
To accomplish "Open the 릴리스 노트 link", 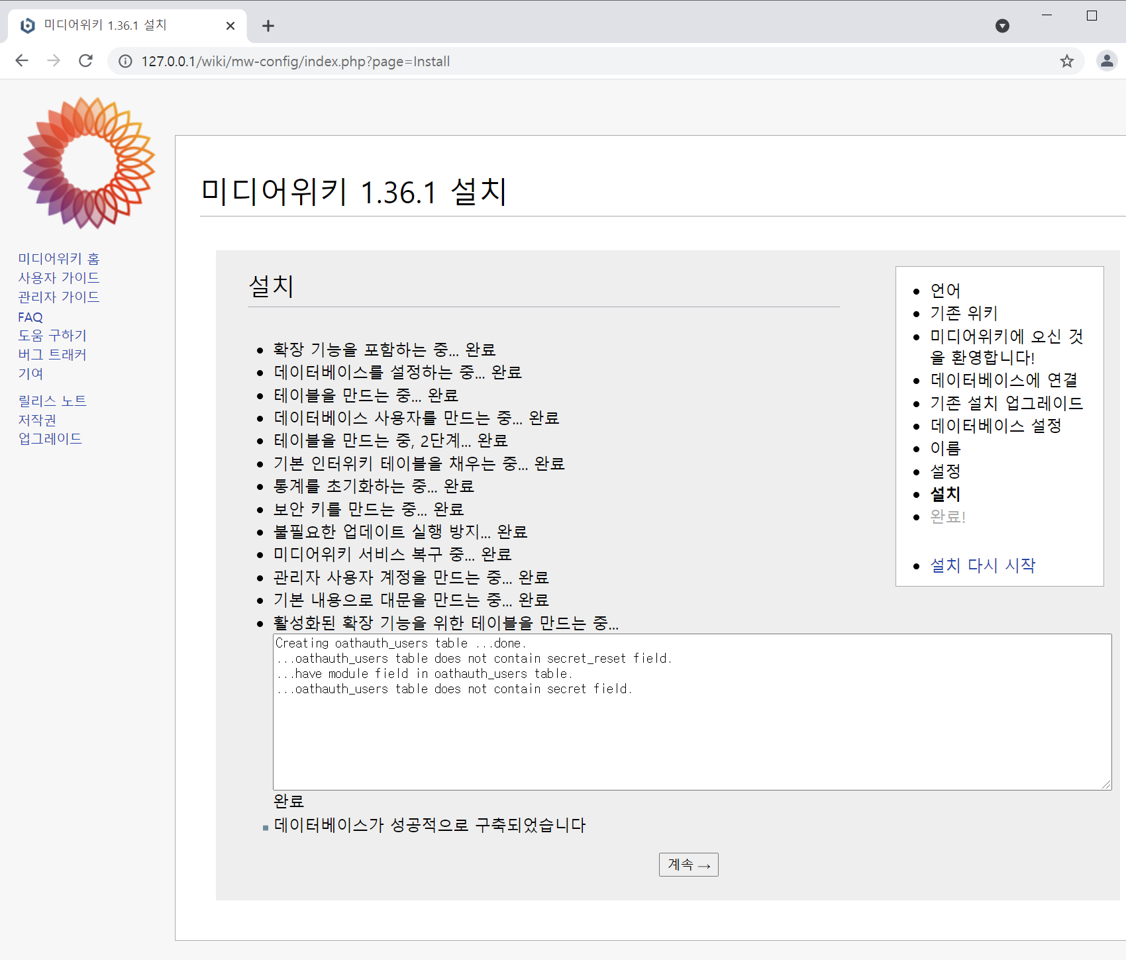I will pos(52,401).
